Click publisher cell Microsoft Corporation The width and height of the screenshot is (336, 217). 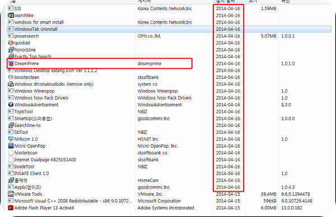pyautogui.click(x=159, y=201)
